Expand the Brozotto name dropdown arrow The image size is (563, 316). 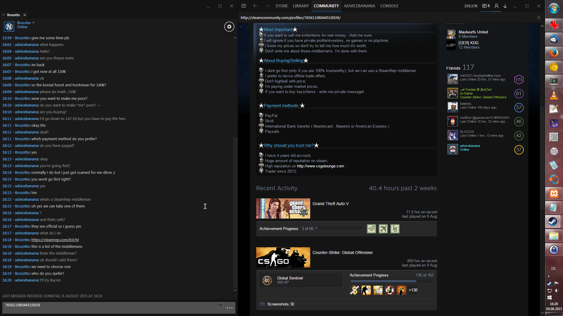pos(33,23)
